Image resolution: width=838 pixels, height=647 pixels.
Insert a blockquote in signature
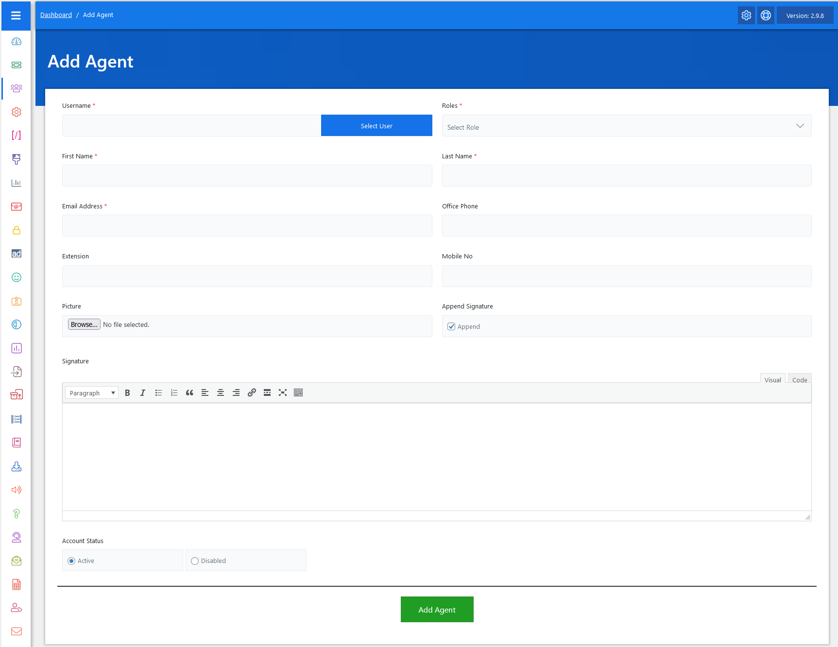pos(189,393)
